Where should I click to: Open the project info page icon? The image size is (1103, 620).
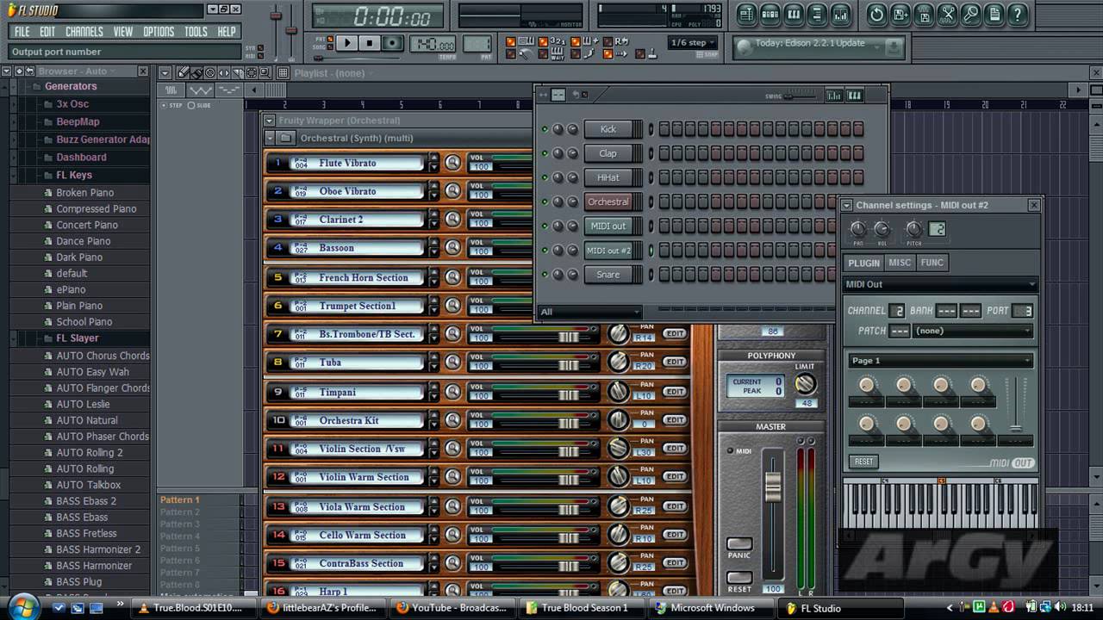(994, 14)
